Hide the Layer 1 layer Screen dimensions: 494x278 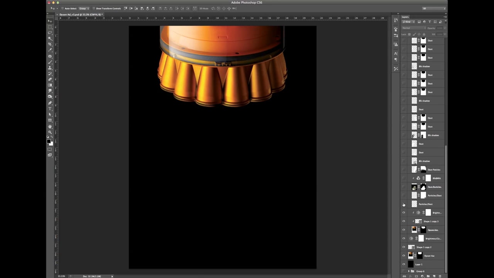[x=404, y=264]
